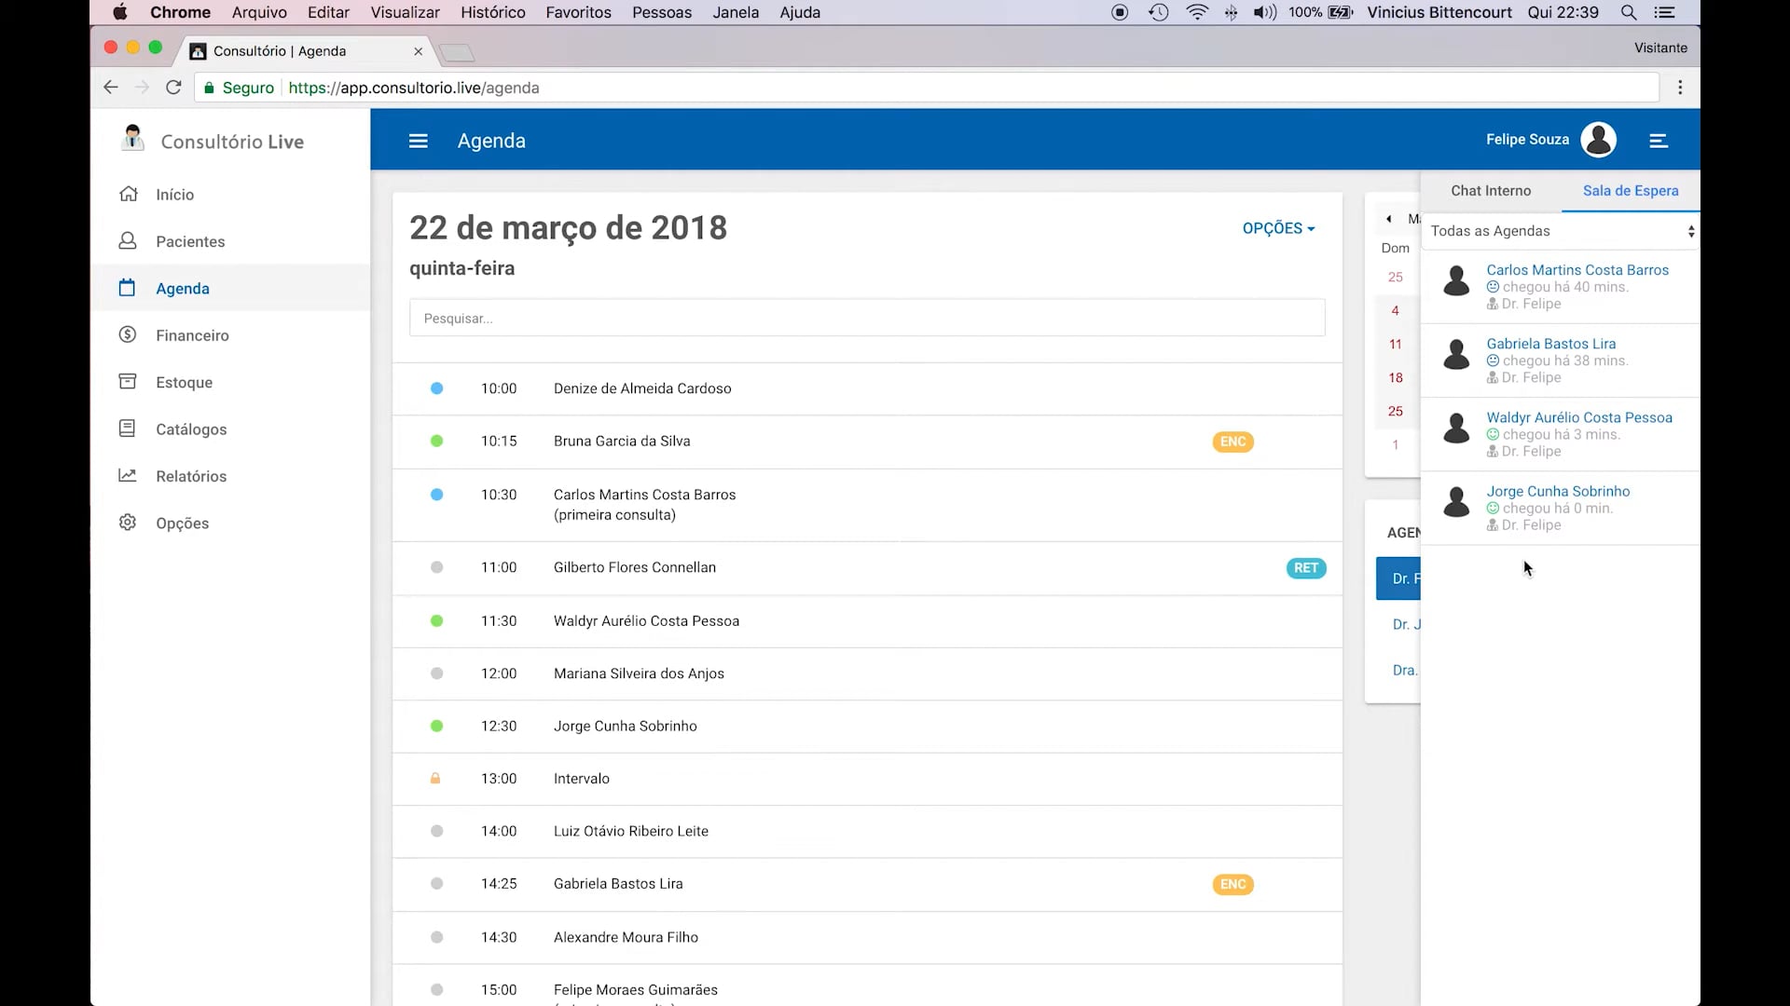Click the browser reload icon
The height and width of the screenshot is (1006, 1790).
click(173, 88)
